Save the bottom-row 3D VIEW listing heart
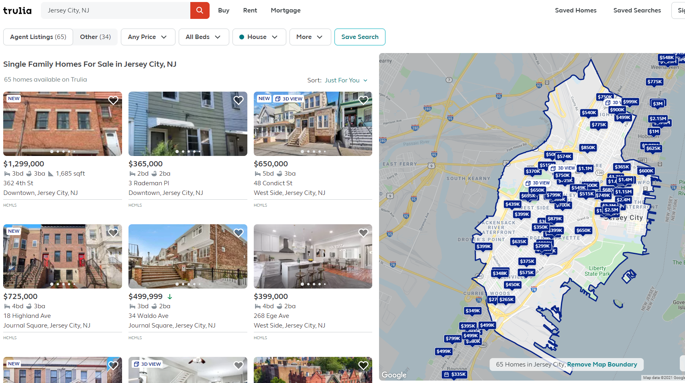This screenshot has height=383, width=685. pyautogui.click(x=239, y=365)
